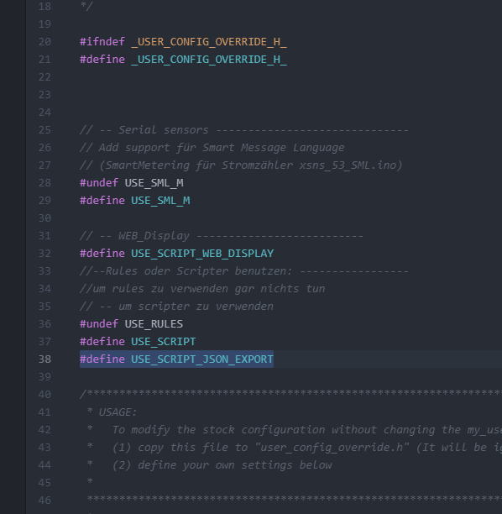Image resolution: width=502 pixels, height=514 pixels.
Task: Click the #undef keyword before USE_SML_M
Action: [x=99, y=183]
